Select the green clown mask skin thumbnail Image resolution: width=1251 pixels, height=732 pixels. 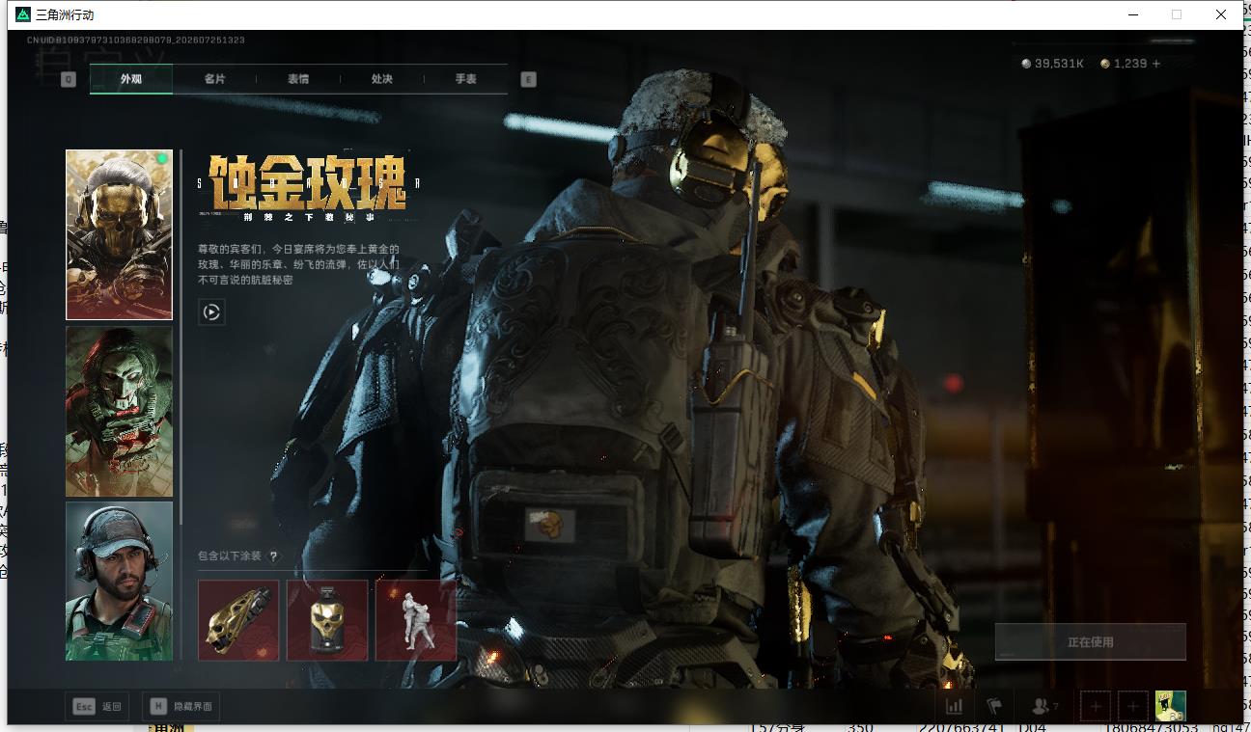pyautogui.click(x=119, y=412)
